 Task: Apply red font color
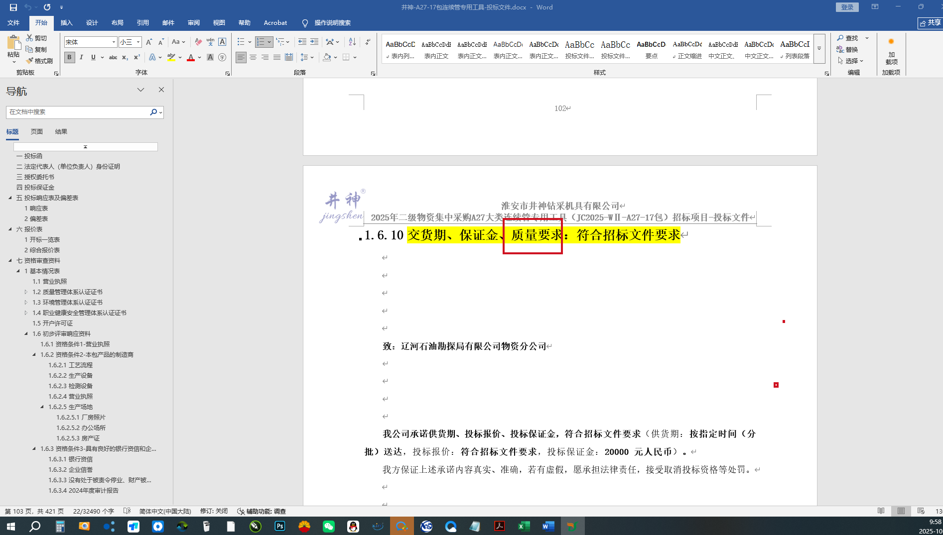pos(190,57)
